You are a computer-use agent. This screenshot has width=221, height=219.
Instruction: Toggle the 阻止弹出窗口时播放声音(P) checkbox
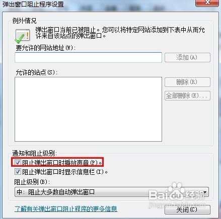[18, 162]
